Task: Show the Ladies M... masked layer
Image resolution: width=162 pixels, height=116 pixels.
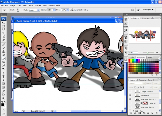Action: pos(130,103)
